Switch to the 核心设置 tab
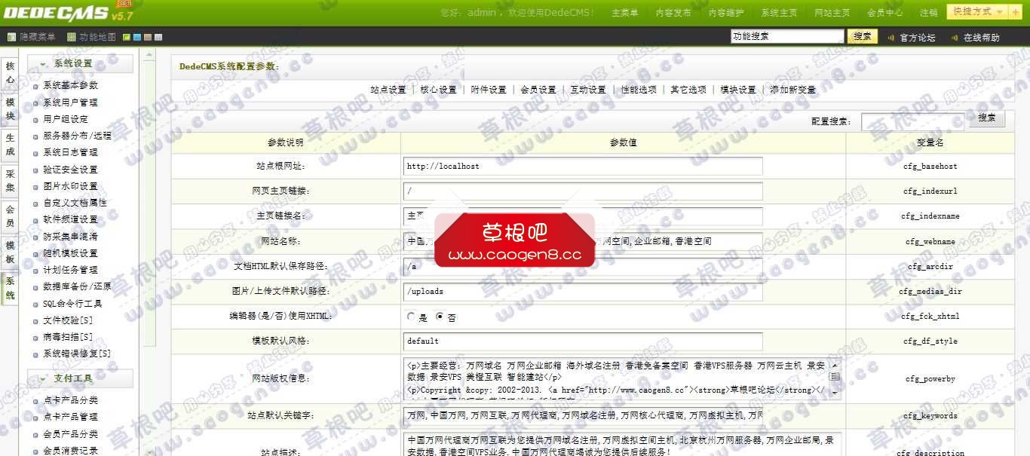 438,90
